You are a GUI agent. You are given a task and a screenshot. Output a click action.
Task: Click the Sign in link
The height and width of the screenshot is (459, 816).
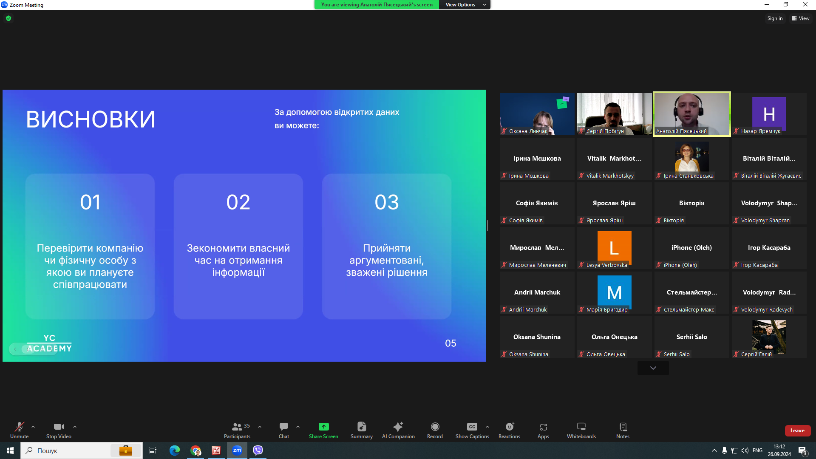[x=774, y=18]
